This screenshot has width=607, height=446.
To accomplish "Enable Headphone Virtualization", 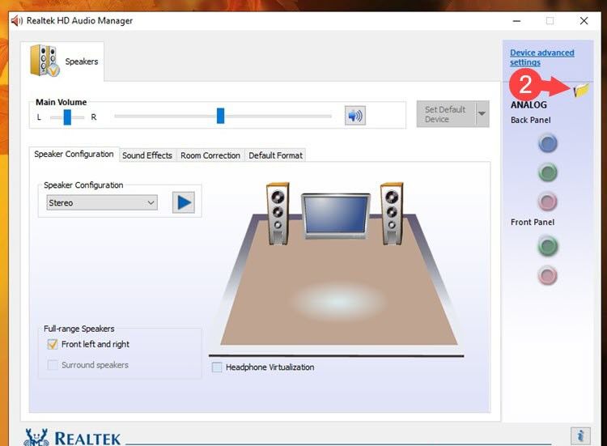I will tap(217, 367).
